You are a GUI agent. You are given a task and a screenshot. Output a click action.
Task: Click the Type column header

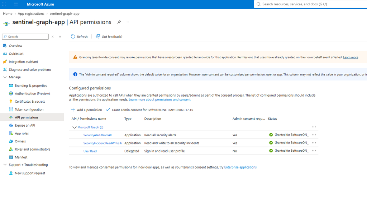[128, 119]
